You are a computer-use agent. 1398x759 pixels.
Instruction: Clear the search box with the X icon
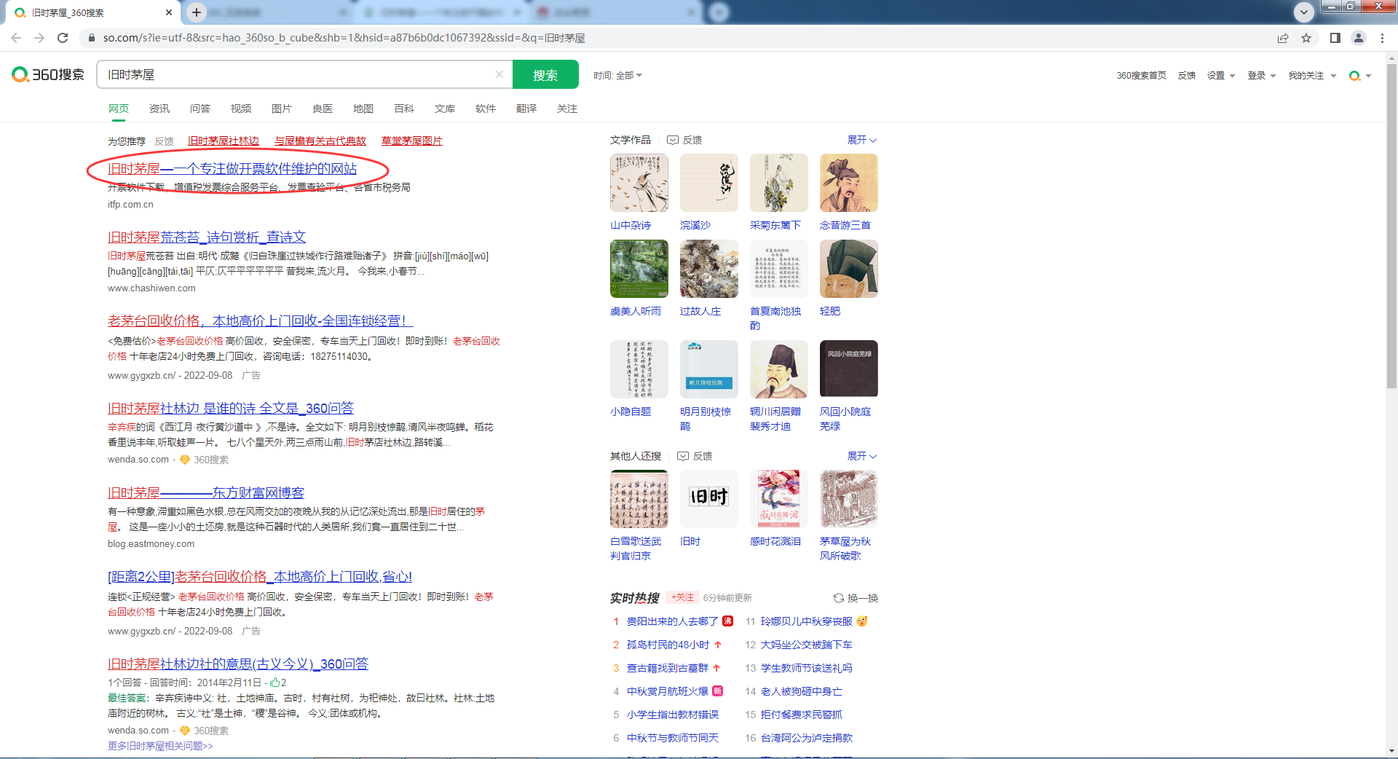pos(499,74)
